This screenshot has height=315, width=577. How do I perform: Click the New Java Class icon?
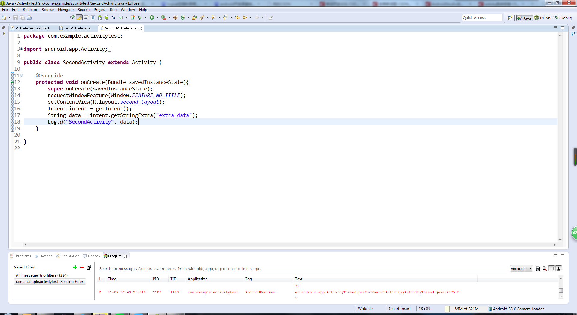(182, 18)
